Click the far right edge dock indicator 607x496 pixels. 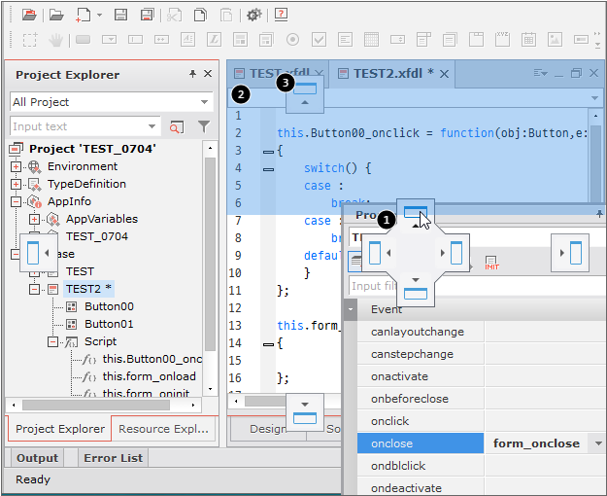(571, 252)
